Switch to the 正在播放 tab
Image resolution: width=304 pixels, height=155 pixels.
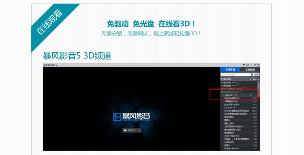[250, 69]
